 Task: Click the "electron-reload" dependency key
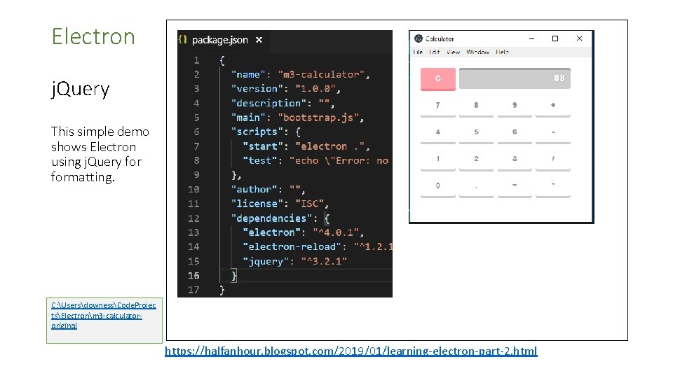coord(292,247)
